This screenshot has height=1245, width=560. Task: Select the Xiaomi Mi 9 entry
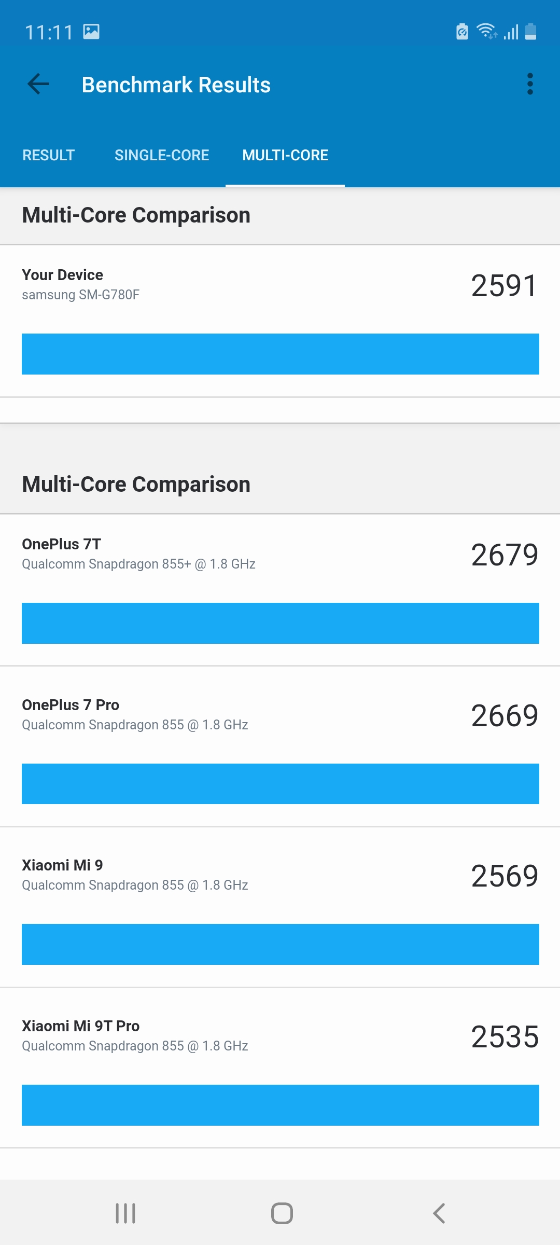[x=280, y=911]
